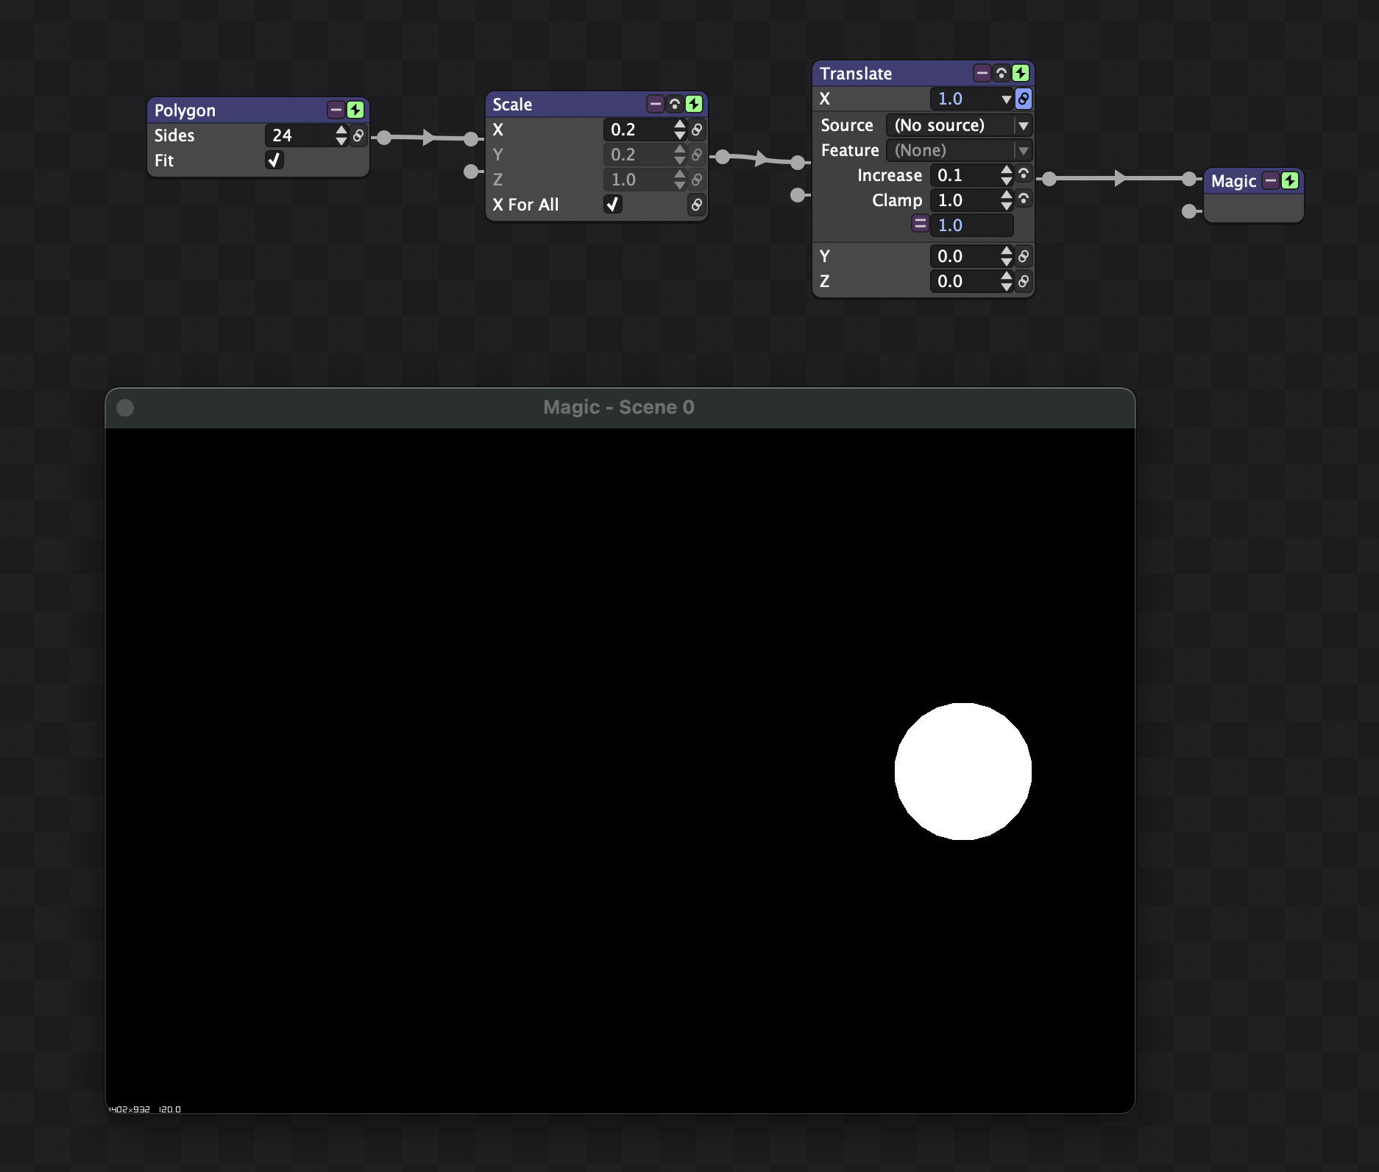Click the resolution readout 1402x932 in scene
Screen dimensions: 1379x1172
click(130, 1109)
